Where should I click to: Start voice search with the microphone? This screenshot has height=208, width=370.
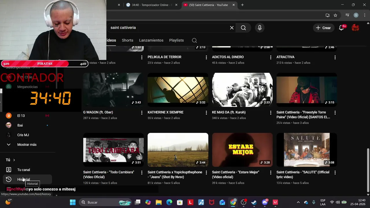click(260, 28)
